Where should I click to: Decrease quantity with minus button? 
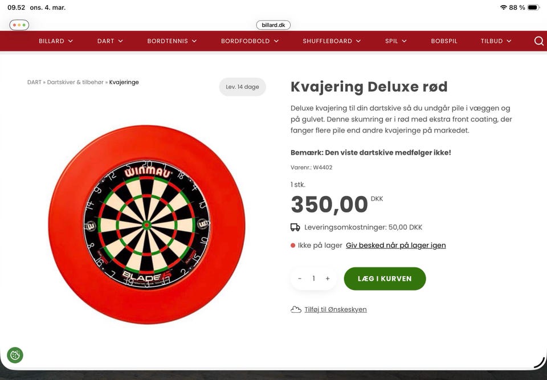(300, 279)
